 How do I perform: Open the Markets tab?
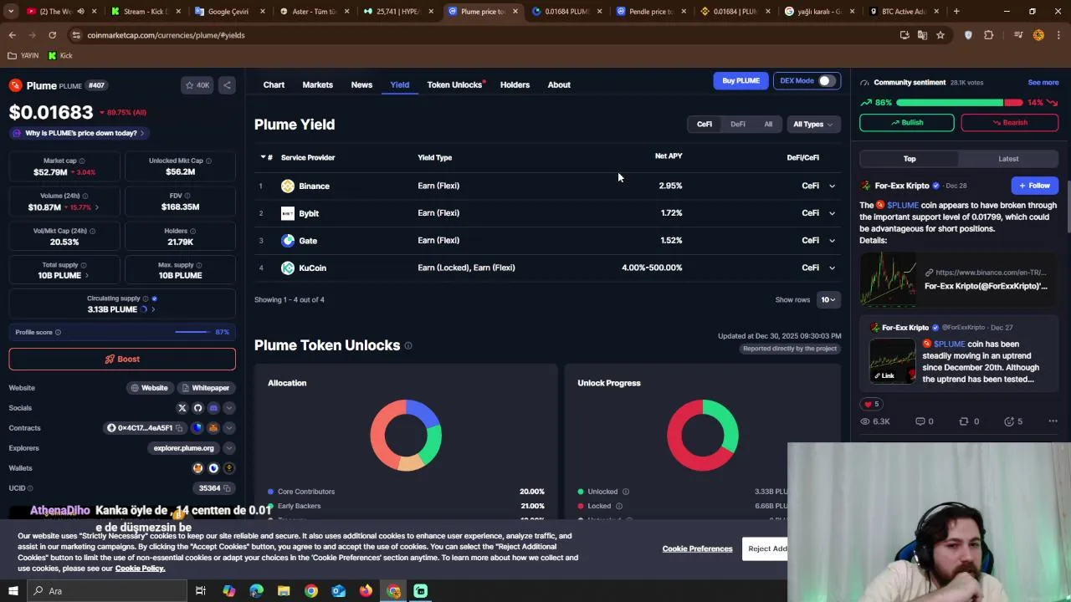coord(317,84)
